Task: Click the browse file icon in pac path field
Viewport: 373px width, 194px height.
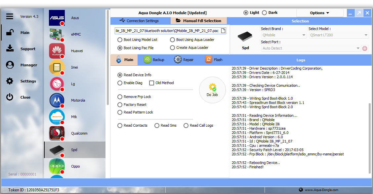Action: tap(223, 31)
